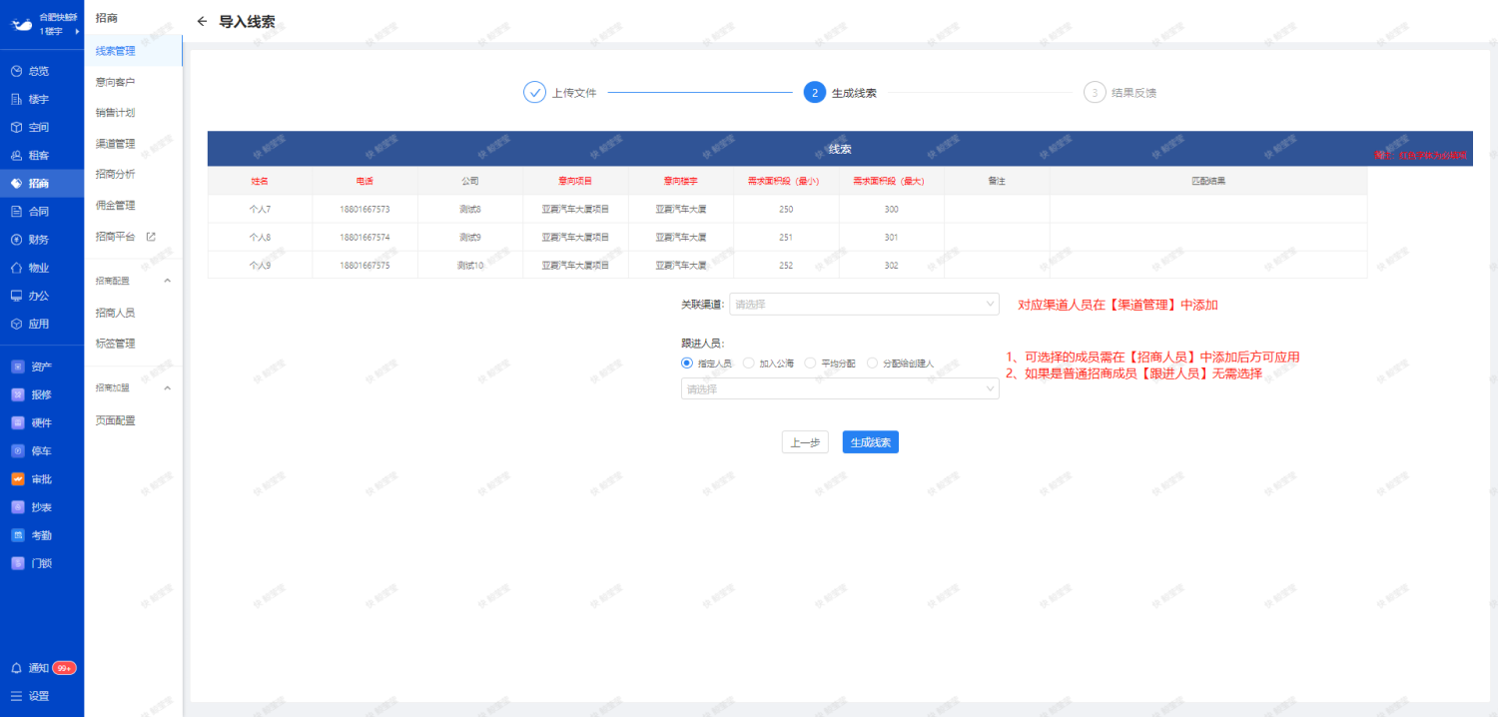Select the 加入公海 radio option

click(x=749, y=363)
